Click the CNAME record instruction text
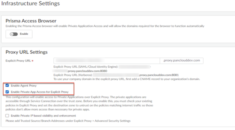This screenshot has height=130, width=235. point(127,79)
